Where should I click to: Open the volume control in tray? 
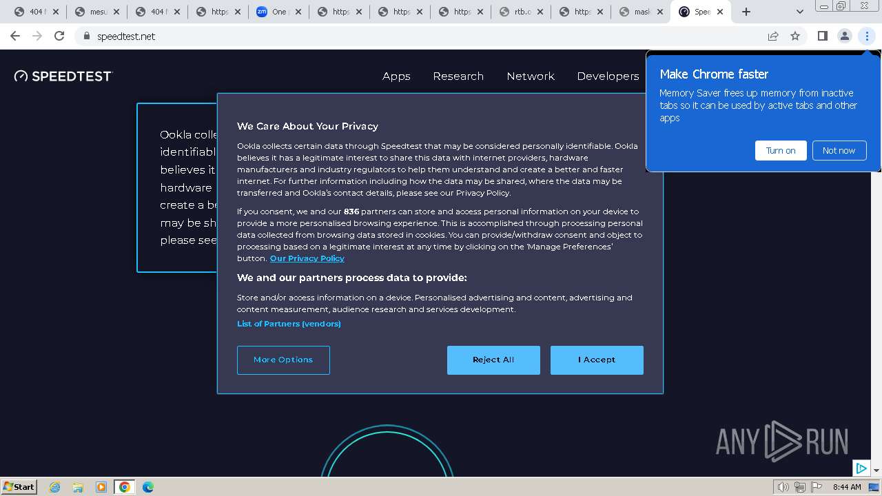783,487
